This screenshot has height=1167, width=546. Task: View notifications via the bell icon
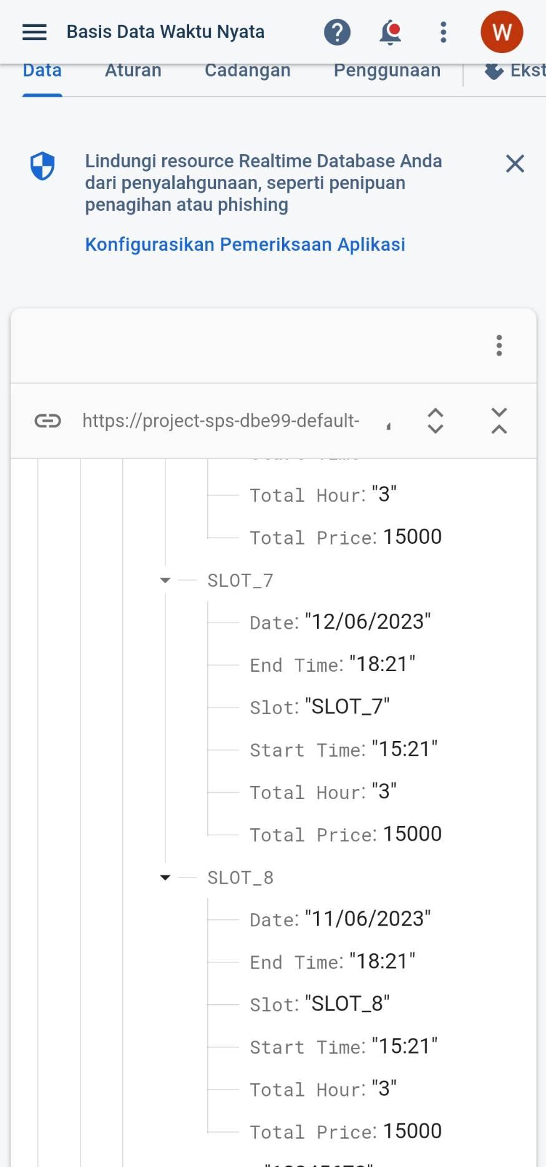pos(391,32)
